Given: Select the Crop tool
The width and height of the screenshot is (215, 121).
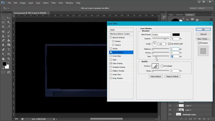Looking at the screenshot, I should [3, 27].
